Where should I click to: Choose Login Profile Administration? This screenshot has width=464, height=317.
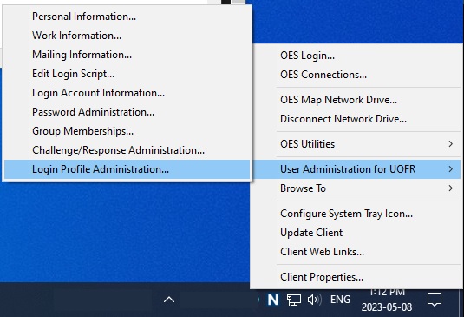coord(127,169)
